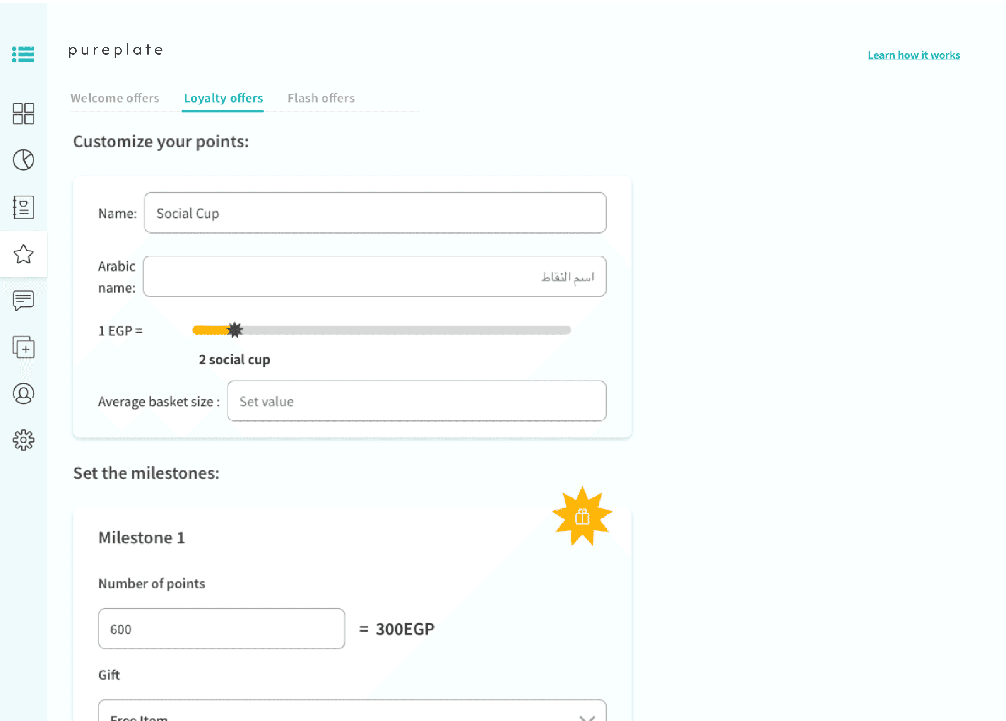Open the Learn how it works link

[x=913, y=55]
